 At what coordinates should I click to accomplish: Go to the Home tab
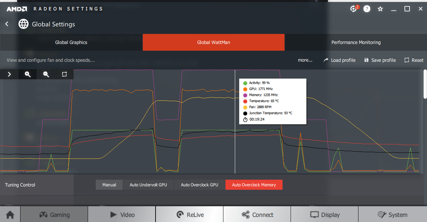pyautogui.click(x=10, y=214)
